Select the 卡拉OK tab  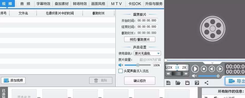pyautogui.click(x=134, y=4)
